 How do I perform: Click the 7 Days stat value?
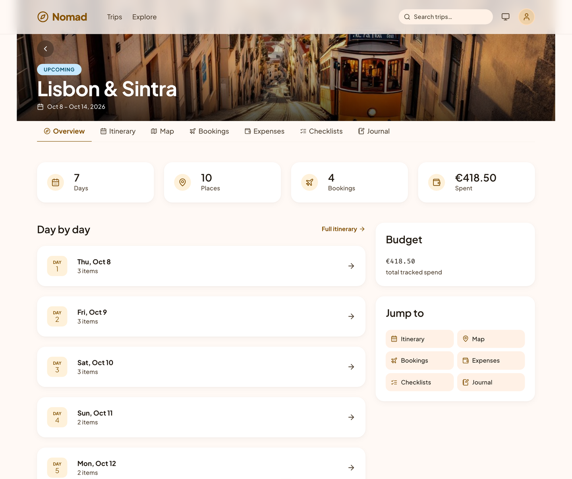(77, 178)
